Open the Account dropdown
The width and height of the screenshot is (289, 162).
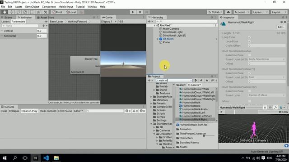tap(242, 12)
